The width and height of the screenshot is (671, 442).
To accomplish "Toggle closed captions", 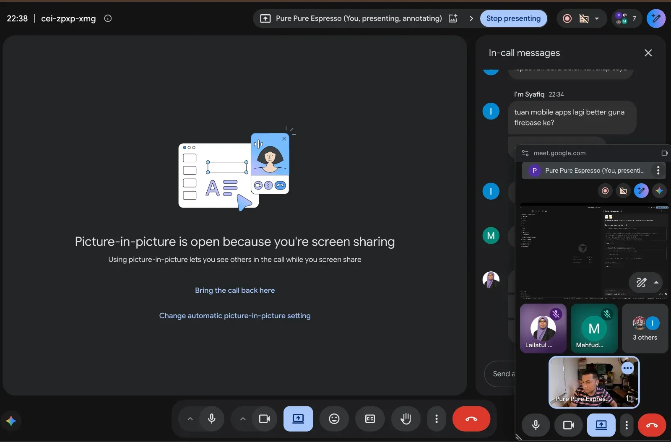I will 370,419.
